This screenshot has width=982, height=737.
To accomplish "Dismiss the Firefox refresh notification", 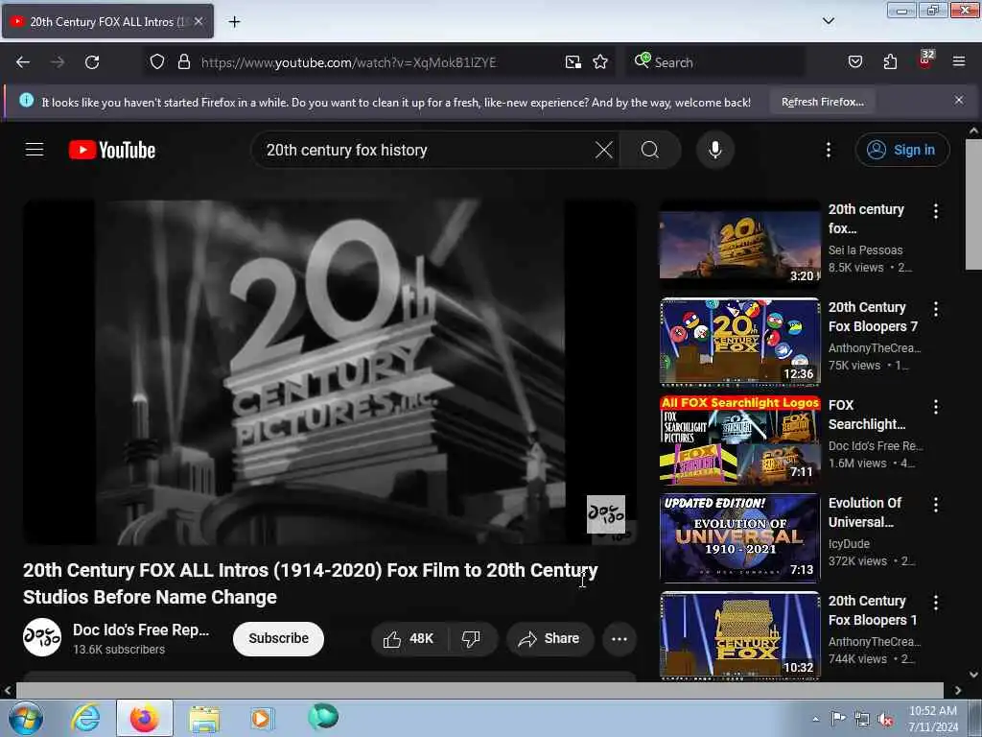I will (958, 100).
